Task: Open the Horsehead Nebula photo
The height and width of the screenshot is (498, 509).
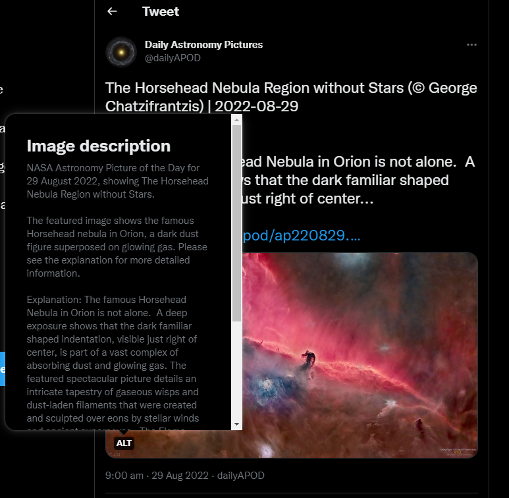Action: tap(360, 355)
